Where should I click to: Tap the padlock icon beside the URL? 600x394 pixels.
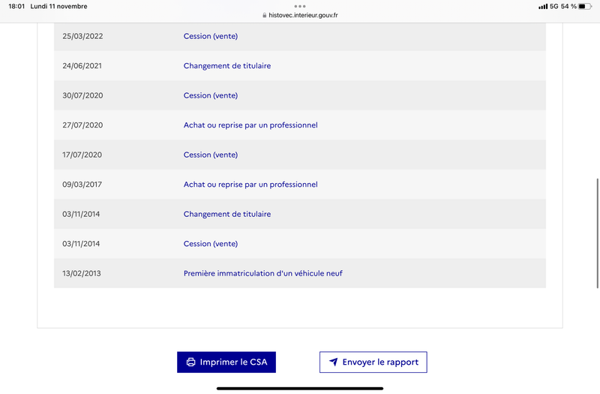[265, 15]
